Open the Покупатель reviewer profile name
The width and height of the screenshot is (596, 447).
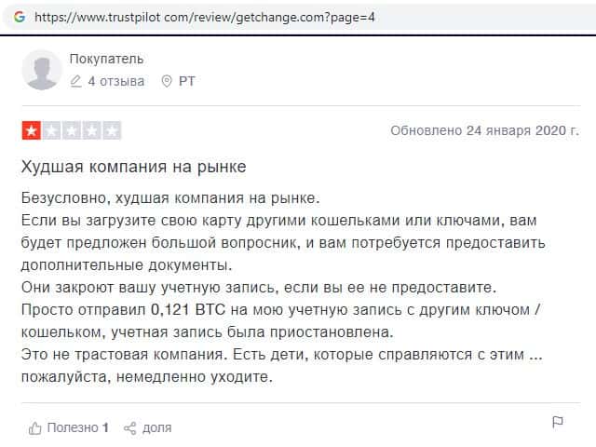click(106, 60)
